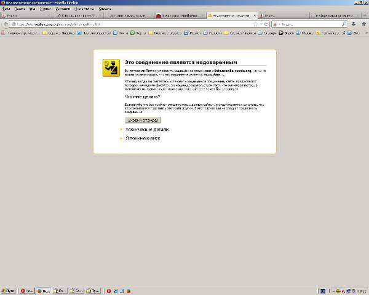Click the search magnifier icon in search box
This screenshot has width=369, height=295.
coord(344,24)
